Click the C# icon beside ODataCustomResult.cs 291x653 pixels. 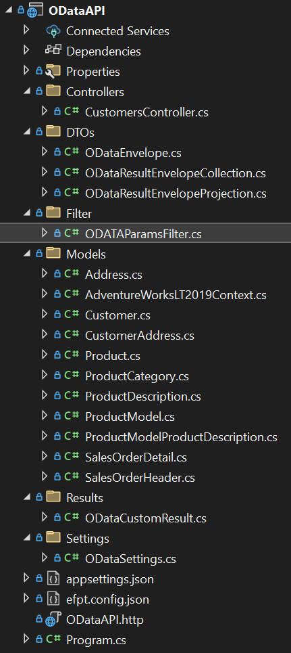point(72,517)
